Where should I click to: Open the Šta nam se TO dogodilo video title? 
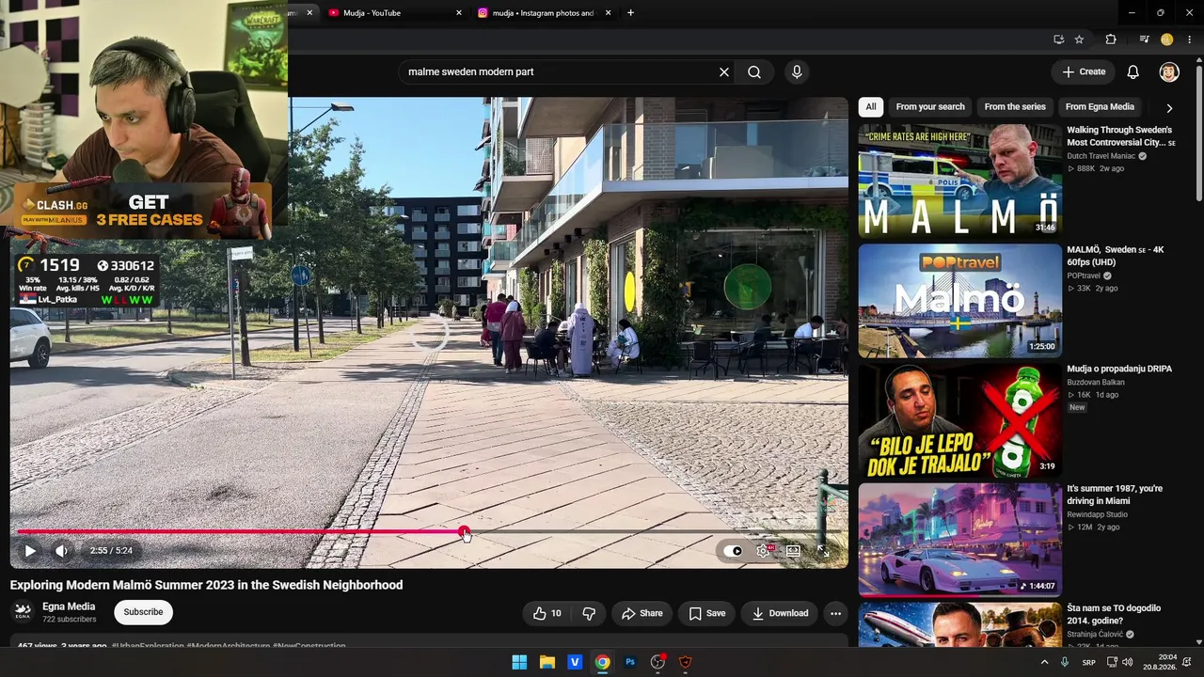tap(1115, 614)
